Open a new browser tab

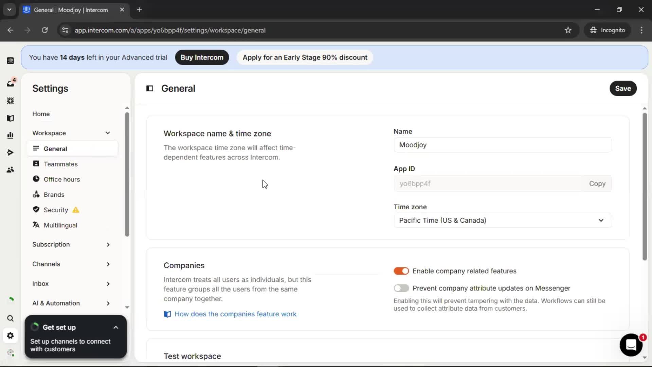pos(139,10)
